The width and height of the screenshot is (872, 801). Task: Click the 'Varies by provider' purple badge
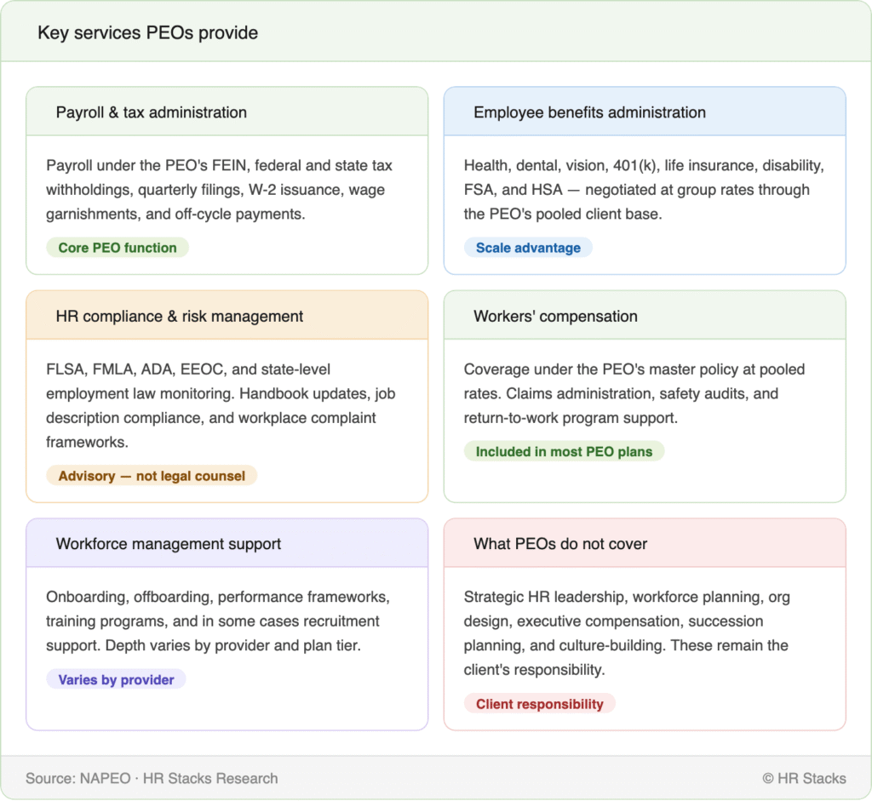coord(116,679)
